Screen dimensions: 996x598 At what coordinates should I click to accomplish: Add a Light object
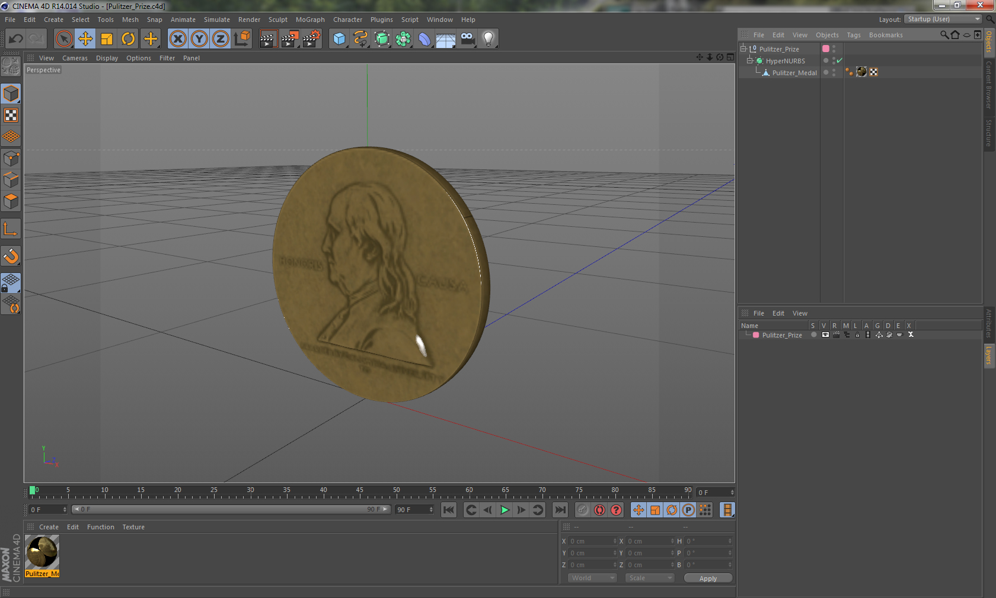(489, 39)
